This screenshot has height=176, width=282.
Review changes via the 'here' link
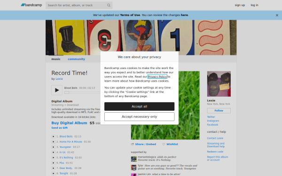pyautogui.click(x=184, y=15)
